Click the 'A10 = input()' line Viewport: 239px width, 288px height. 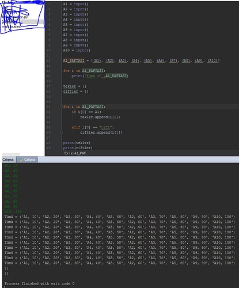tap(77, 50)
